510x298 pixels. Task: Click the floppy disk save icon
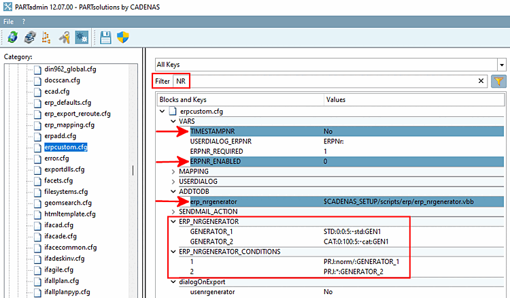pyautogui.click(x=106, y=37)
